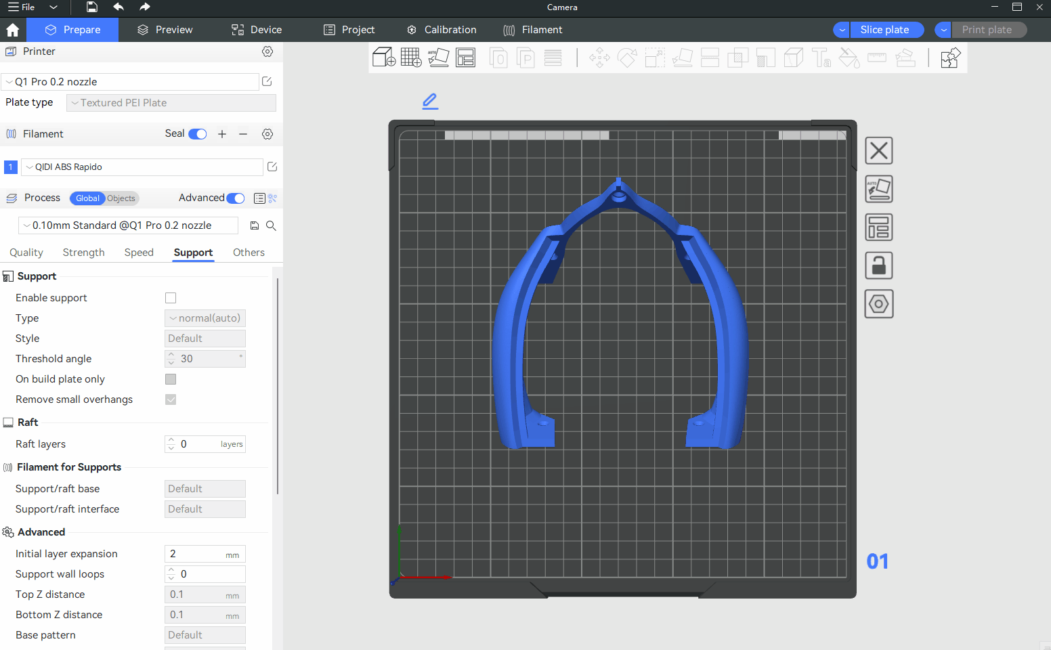Click the Add model cube icon
Image resolution: width=1051 pixels, height=650 pixels.
384,58
